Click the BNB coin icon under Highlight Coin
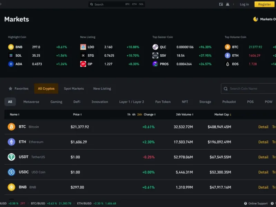The width and height of the screenshot is (276, 207). coord(11,47)
